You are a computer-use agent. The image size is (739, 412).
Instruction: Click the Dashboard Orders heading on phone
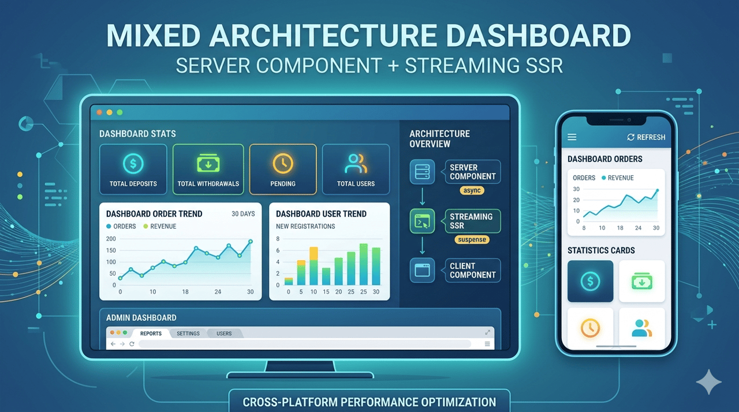[x=605, y=159]
